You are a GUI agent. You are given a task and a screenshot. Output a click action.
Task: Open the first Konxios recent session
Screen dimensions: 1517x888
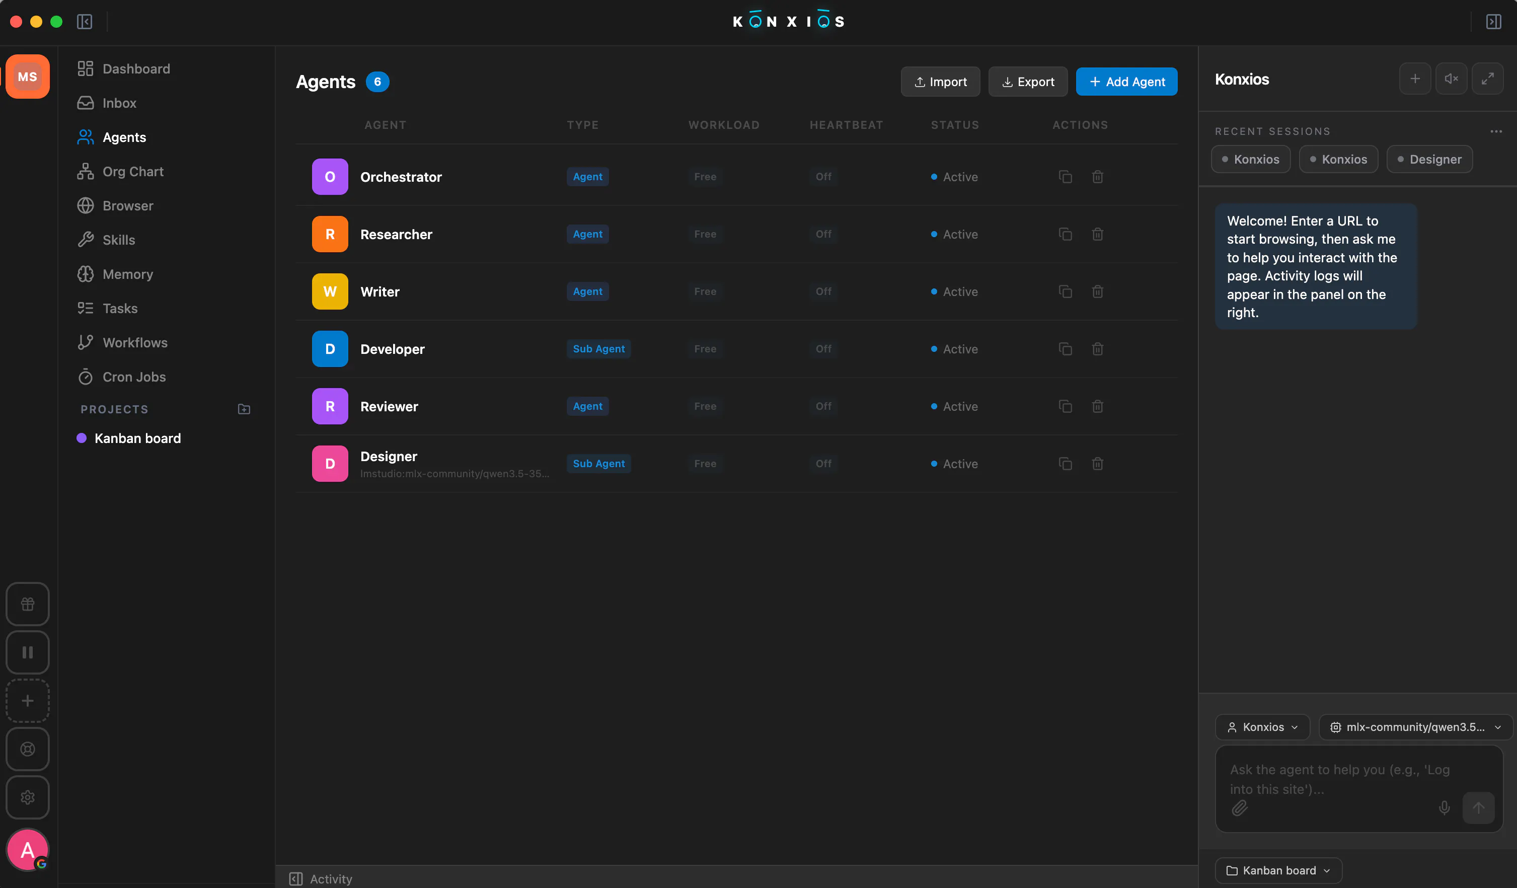coord(1250,160)
